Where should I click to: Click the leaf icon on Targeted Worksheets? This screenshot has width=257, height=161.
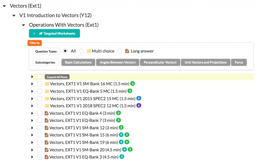pos(41,34)
